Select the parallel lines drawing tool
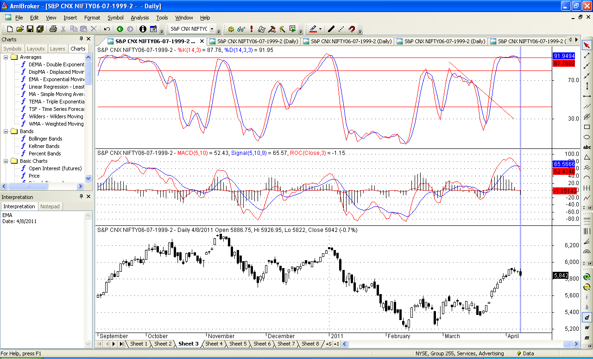 click(587, 106)
